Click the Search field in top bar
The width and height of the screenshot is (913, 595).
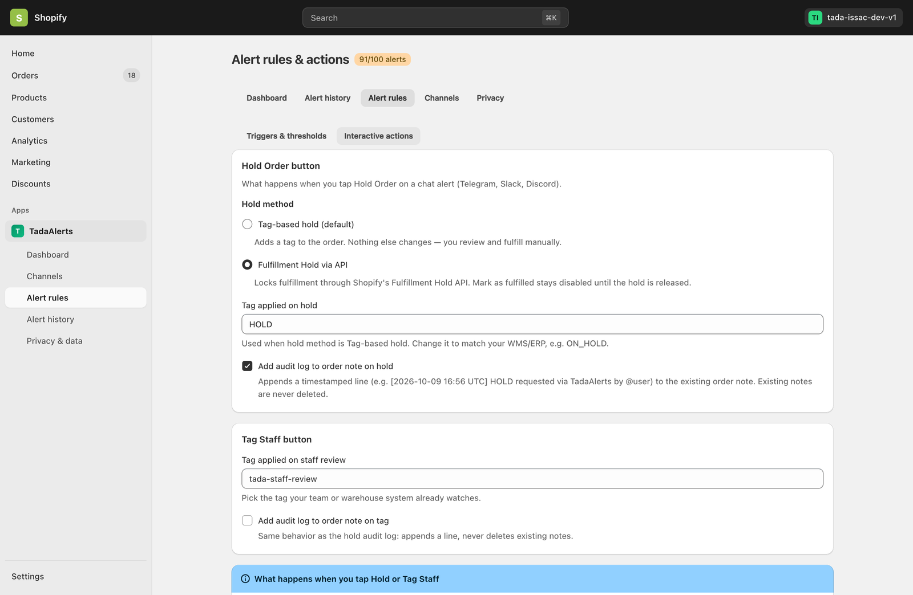click(435, 18)
